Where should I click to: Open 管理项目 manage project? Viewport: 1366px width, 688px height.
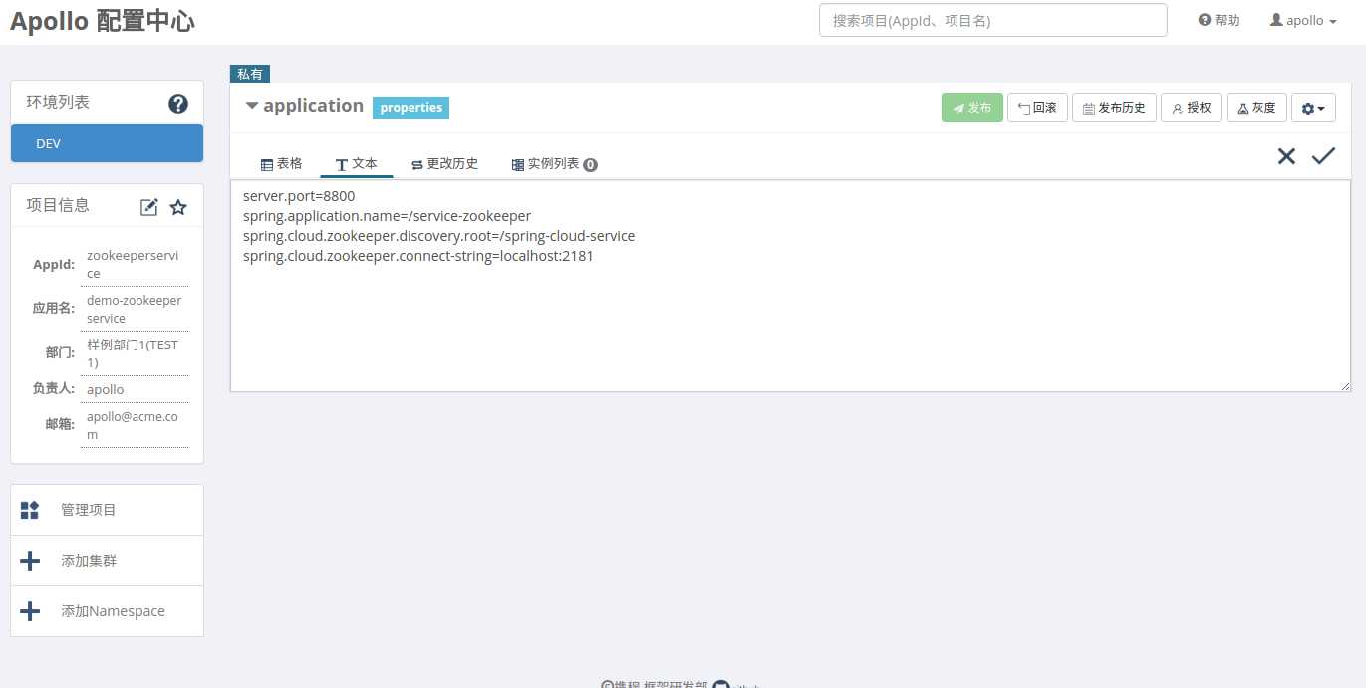(107, 510)
